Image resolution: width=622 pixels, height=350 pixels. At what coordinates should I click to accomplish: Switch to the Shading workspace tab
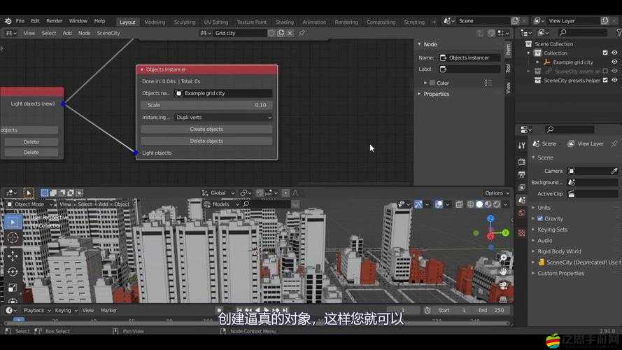coord(285,22)
